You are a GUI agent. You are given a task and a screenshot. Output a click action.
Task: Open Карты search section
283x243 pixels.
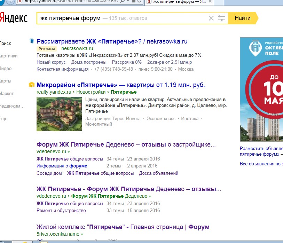[6, 81]
